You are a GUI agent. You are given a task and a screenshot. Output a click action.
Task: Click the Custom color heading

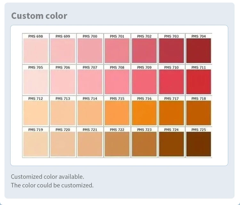pos(39,16)
